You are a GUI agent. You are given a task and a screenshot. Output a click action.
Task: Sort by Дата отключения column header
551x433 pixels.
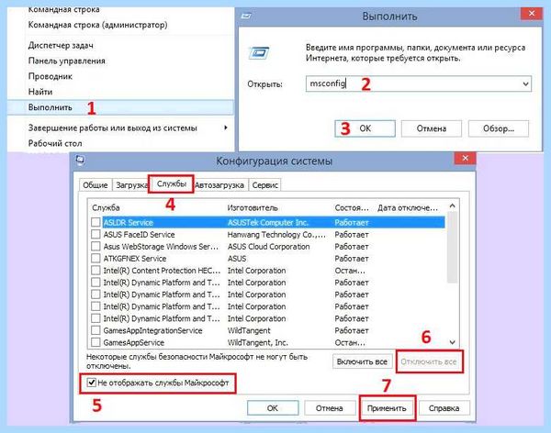tap(407, 207)
